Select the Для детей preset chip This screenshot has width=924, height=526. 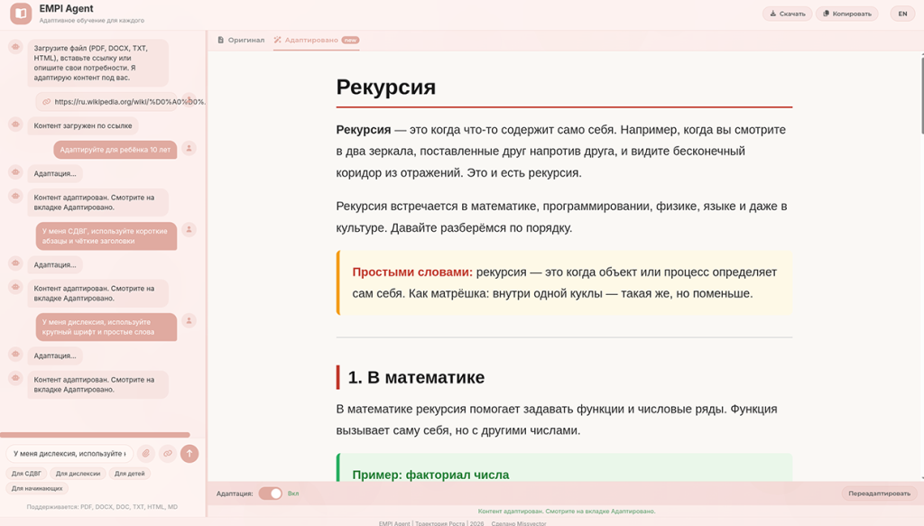click(130, 474)
